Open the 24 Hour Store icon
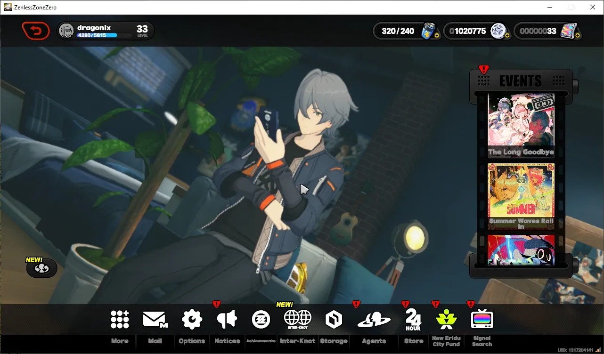604x354 pixels. (x=413, y=320)
